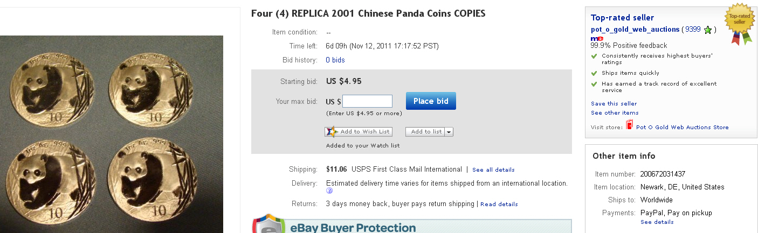Screen dimensions: 758x233
Task: Open the 0 bids history link
Action: point(335,60)
